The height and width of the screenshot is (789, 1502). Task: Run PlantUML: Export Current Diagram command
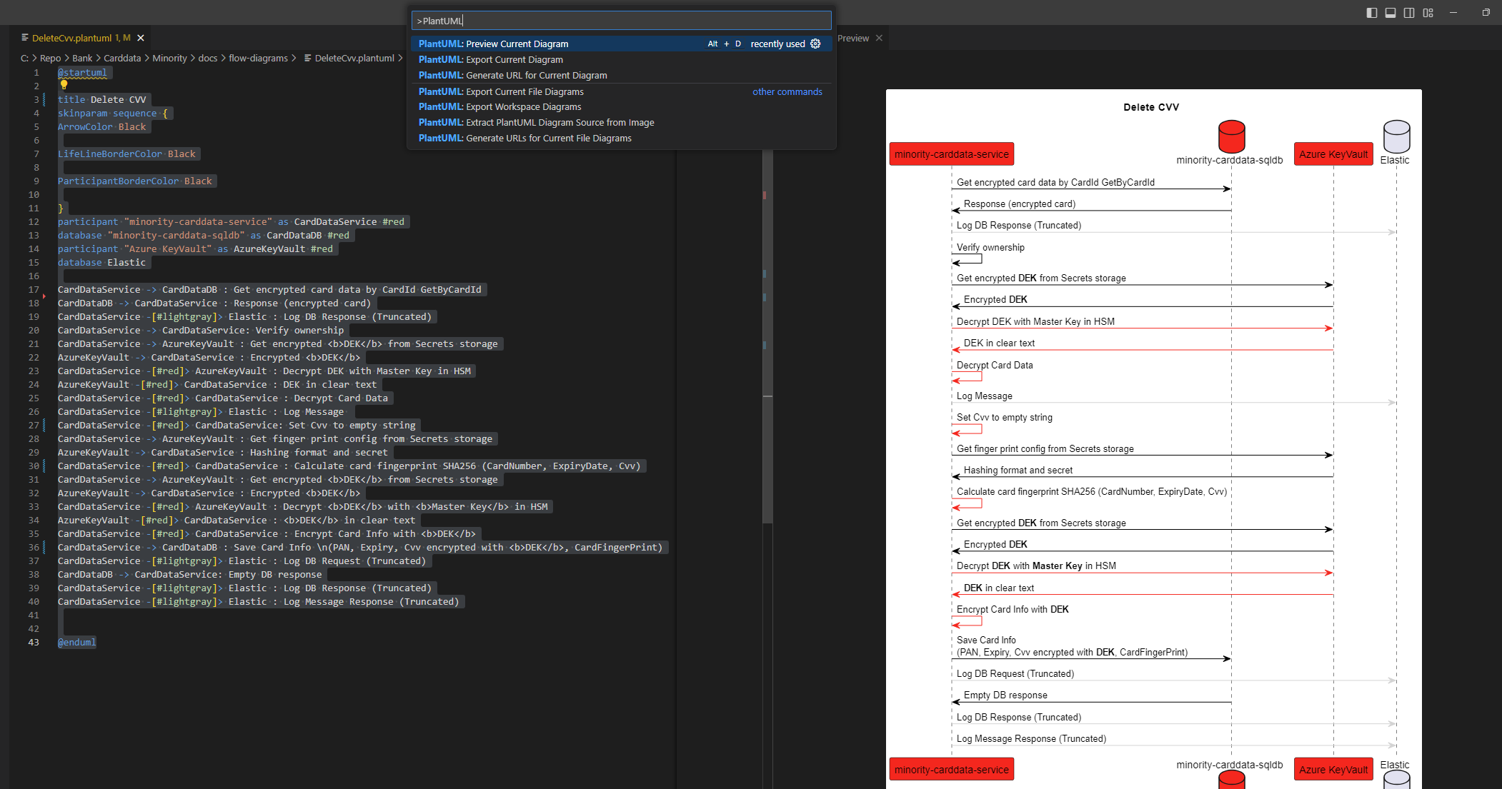[514, 59]
